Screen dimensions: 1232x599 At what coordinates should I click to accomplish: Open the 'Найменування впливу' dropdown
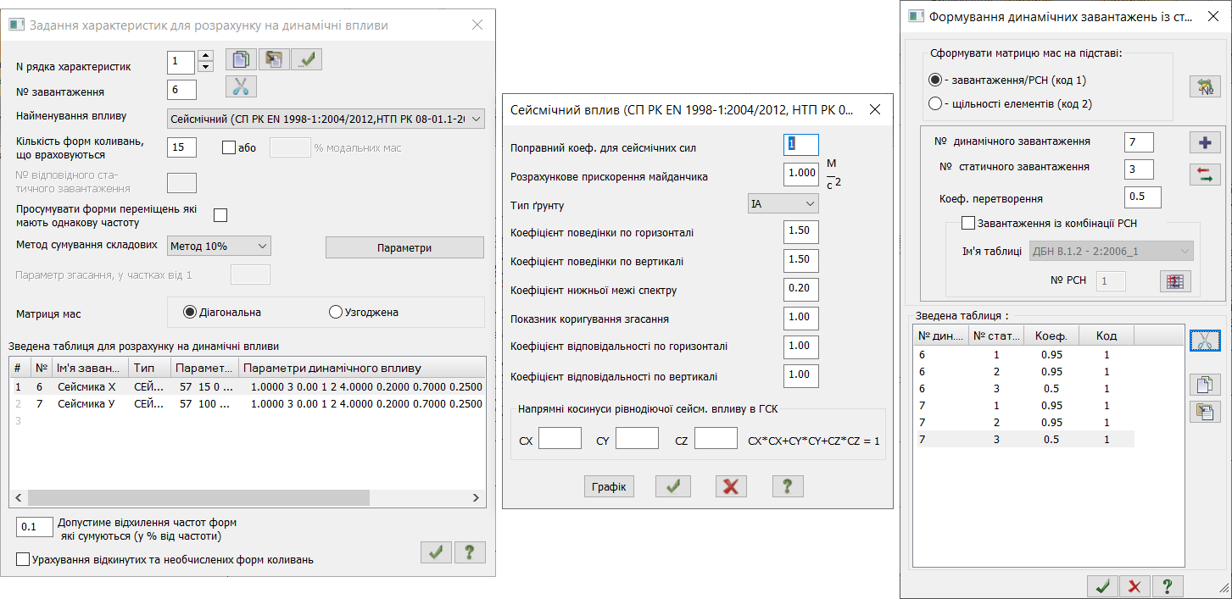tap(326, 119)
